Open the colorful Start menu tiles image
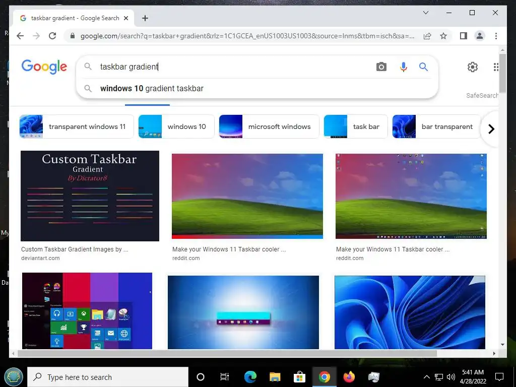 pyautogui.click(x=87, y=310)
